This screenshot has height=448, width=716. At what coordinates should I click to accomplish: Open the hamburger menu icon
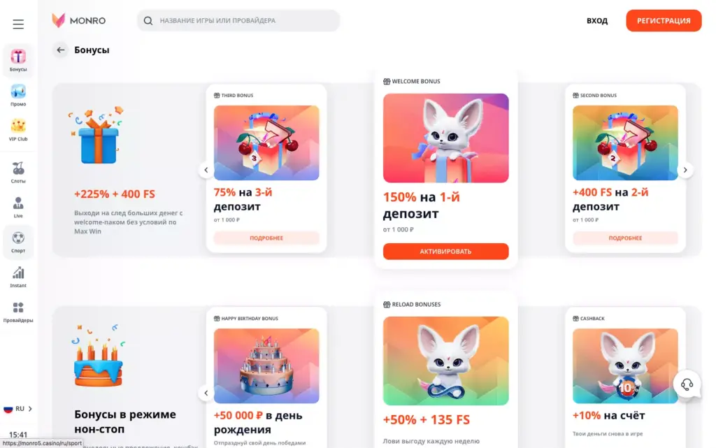pos(18,24)
